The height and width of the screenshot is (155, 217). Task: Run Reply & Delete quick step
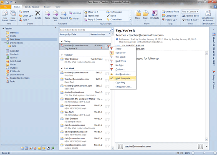(x=93, y=20)
